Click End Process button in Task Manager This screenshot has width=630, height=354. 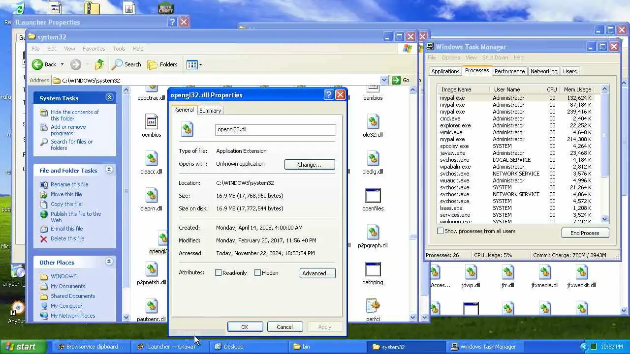[585, 233]
